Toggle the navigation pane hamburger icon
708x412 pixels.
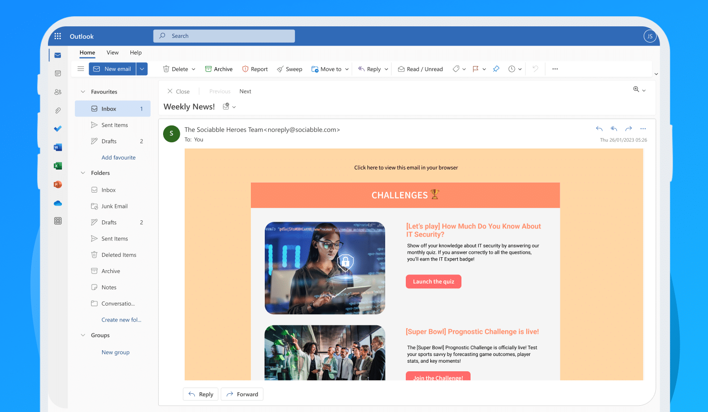click(81, 69)
